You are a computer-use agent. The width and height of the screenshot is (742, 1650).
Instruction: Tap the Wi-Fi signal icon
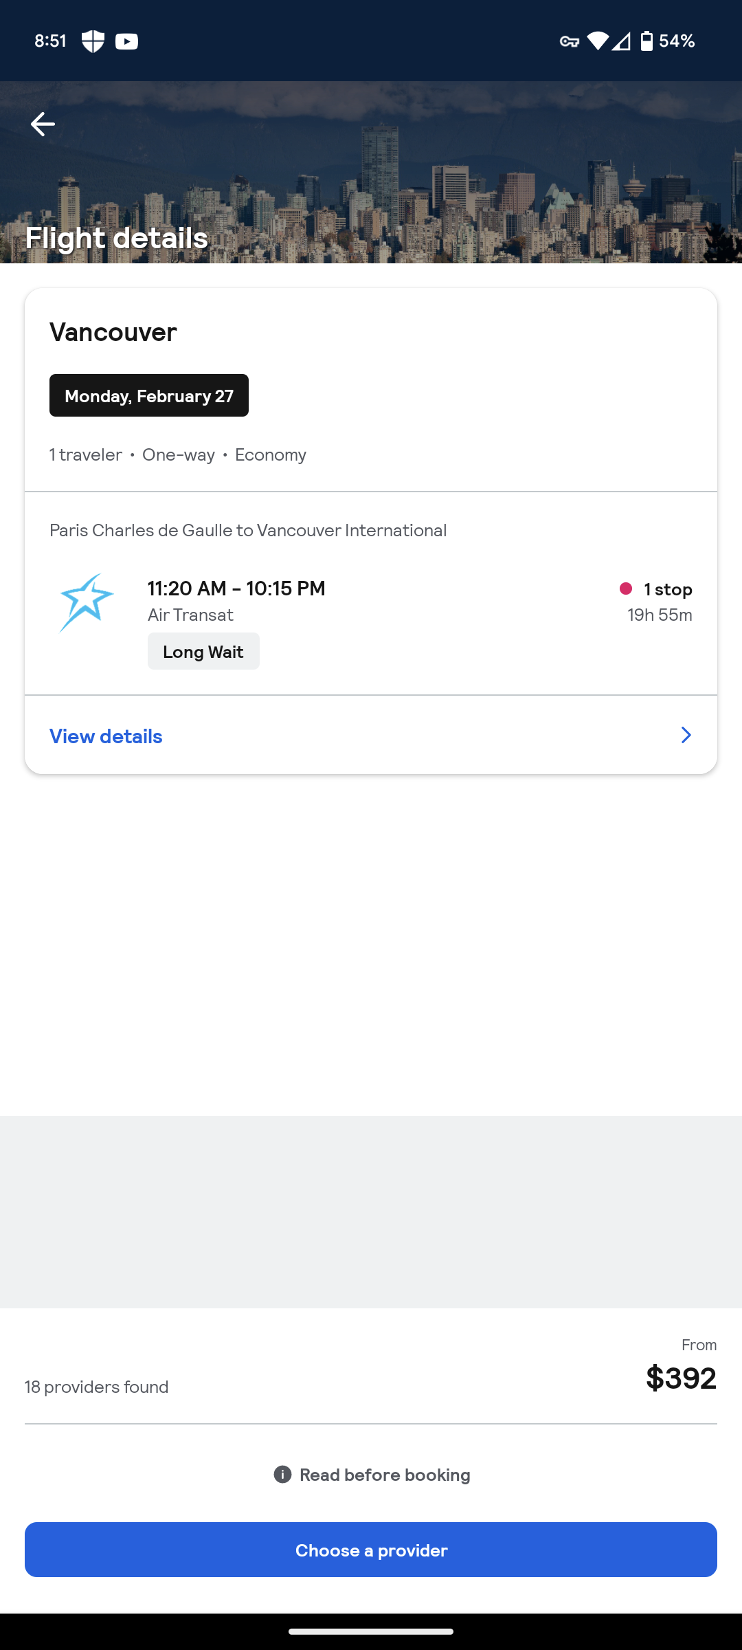[x=597, y=41]
